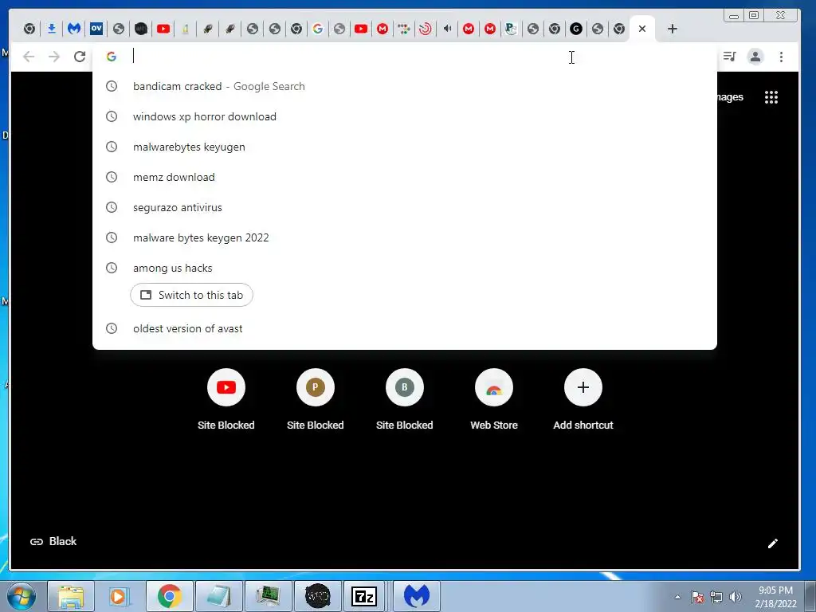Open Malwarebytes from the taskbar
The image size is (816, 612).
tap(416, 596)
